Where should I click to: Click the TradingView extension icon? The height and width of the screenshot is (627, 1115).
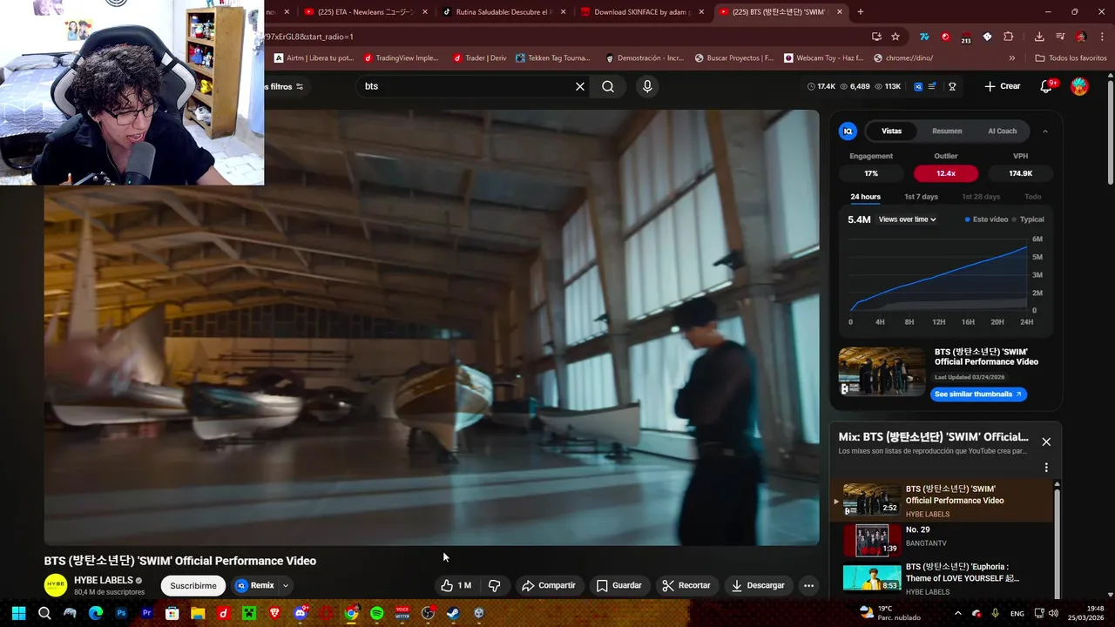[x=923, y=37]
